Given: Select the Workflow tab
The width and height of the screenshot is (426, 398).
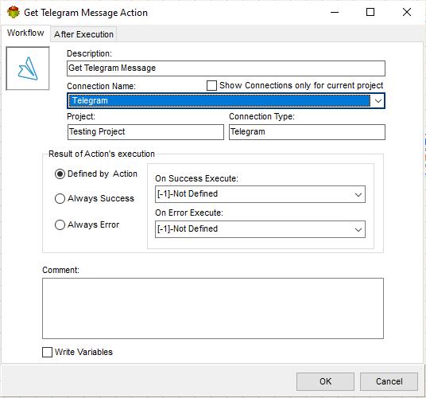Looking at the screenshot, I should pos(25,33).
